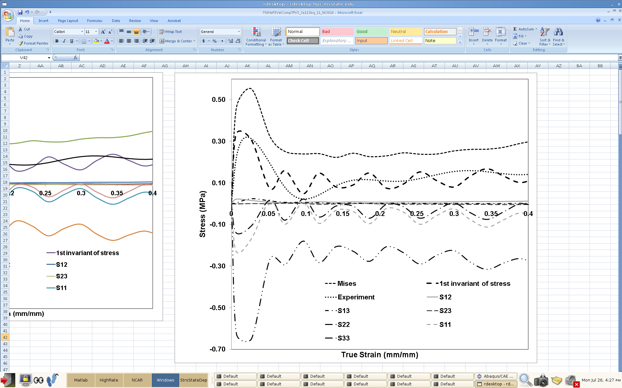Click the Paste clipboard icon
Screen dimensions: 622x388
pyautogui.click(x=10, y=32)
